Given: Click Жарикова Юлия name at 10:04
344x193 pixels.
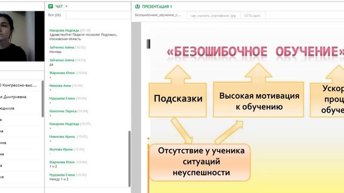Looking at the screenshot, I should tap(62, 73).
